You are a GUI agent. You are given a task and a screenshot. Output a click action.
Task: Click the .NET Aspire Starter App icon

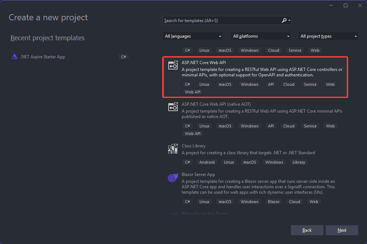(14, 56)
